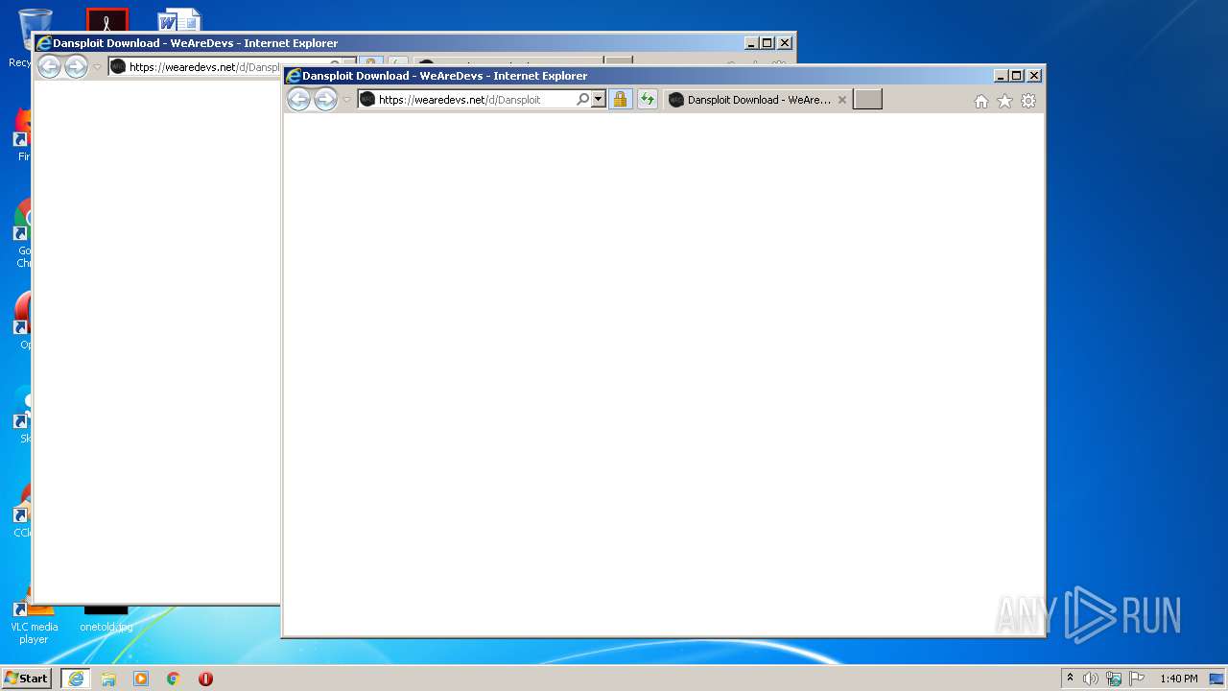Close the Dansploit Download tab in front window
This screenshot has height=691, width=1228.
tap(842, 100)
